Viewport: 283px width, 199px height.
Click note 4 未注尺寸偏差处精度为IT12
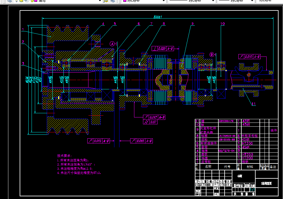pyautogui.click(x=79, y=173)
